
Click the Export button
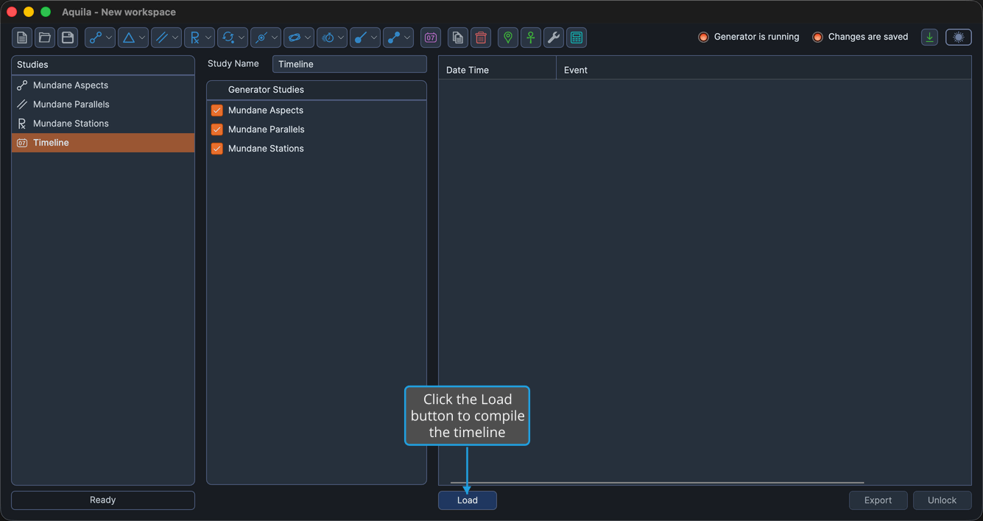pyautogui.click(x=878, y=500)
